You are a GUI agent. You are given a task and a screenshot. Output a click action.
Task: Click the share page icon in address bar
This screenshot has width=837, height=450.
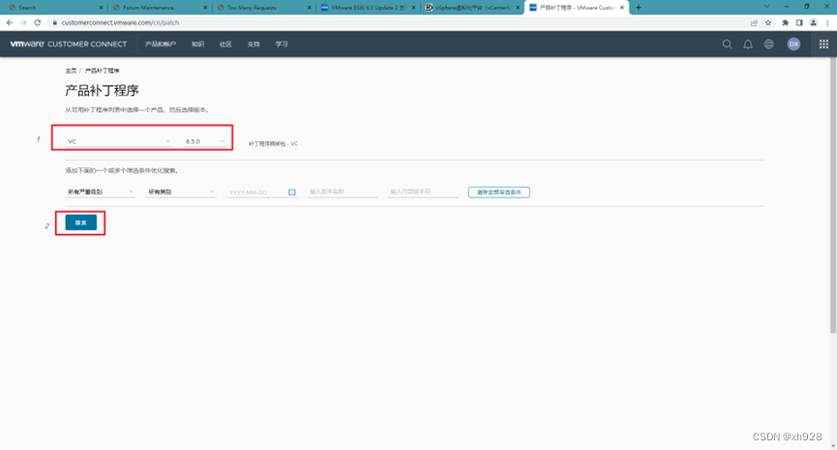point(754,22)
